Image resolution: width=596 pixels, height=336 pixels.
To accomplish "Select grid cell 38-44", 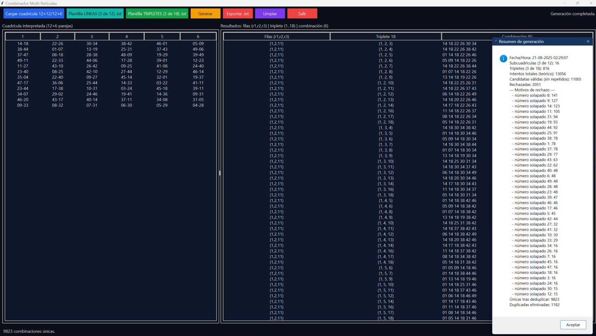I will [x=23, y=49].
